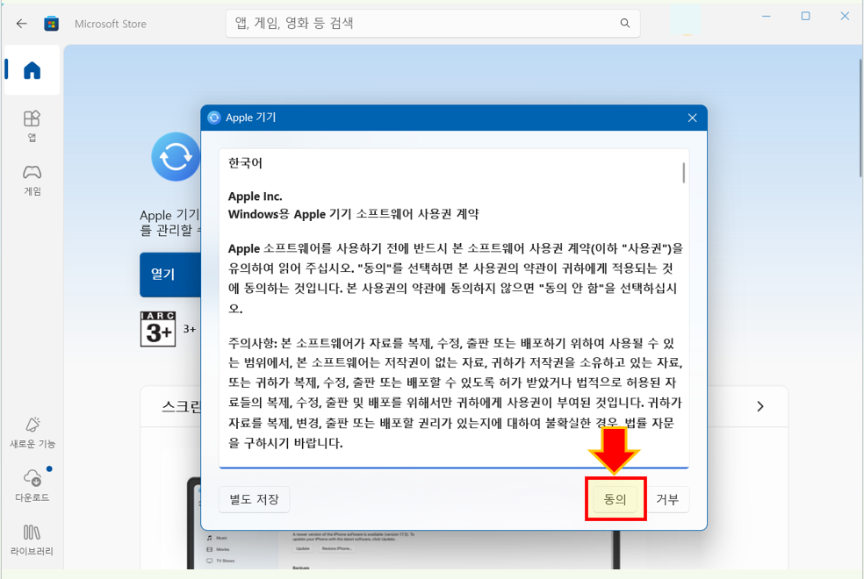Viewport: 864px width, 579px height.
Task: Click the blue Apple 기기 sync app icon
Action: (x=175, y=157)
